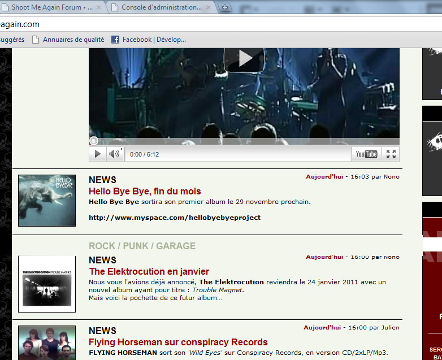Click the page icon on Console tab
Image resolution: width=442 pixels, height=360 pixels.
(x=114, y=7)
